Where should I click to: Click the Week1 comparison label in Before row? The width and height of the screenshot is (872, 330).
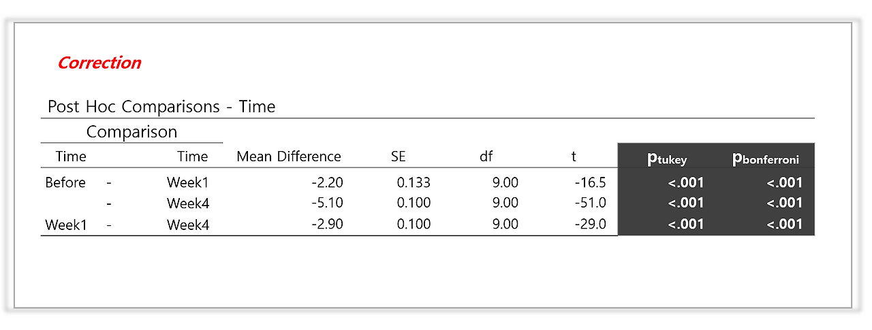click(188, 182)
